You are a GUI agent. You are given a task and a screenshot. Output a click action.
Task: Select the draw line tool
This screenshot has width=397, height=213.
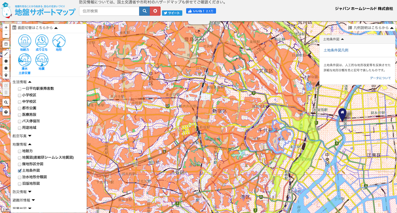pos(6,54)
